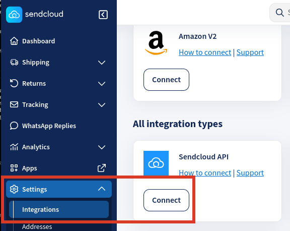Collapse the Settings section chevron
290x231 pixels.
pyautogui.click(x=102, y=189)
